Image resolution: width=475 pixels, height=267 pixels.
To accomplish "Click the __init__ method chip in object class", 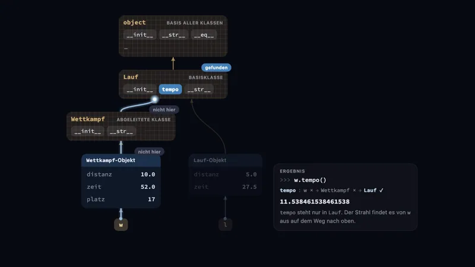I will pos(140,35).
